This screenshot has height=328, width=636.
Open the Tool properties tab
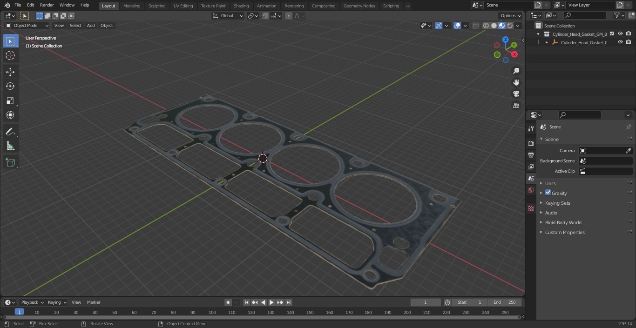point(531,128)
